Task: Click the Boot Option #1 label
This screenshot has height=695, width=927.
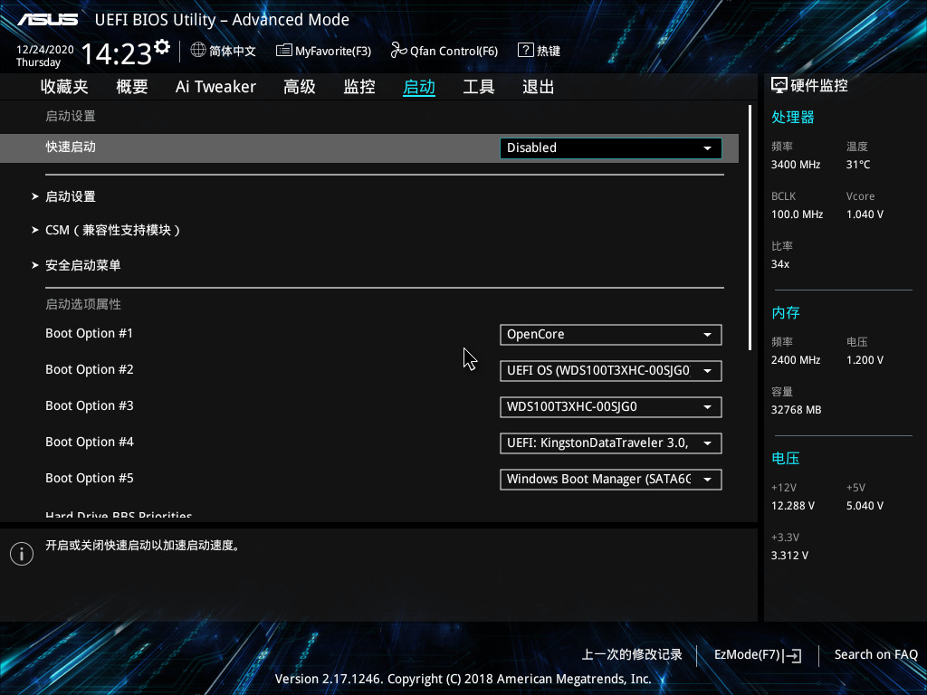Action: click(90, 333)
